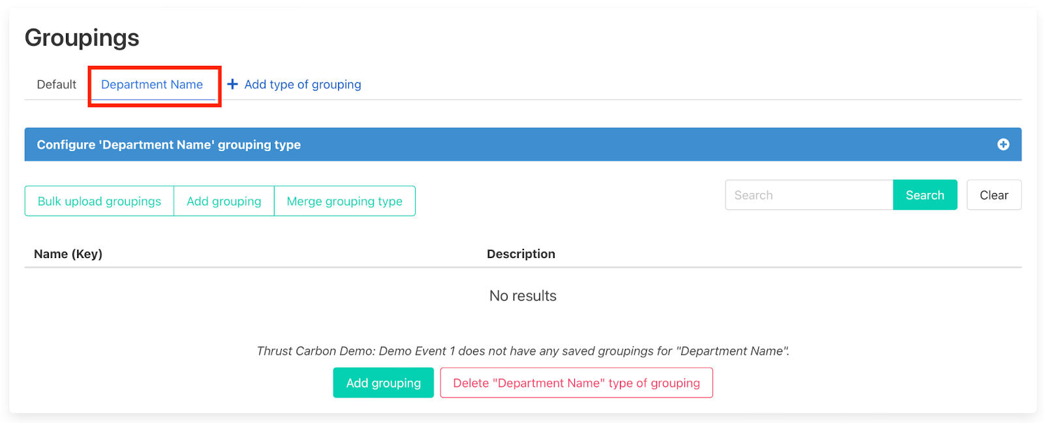Click the Groupings page heading

(x=82, y=38)
